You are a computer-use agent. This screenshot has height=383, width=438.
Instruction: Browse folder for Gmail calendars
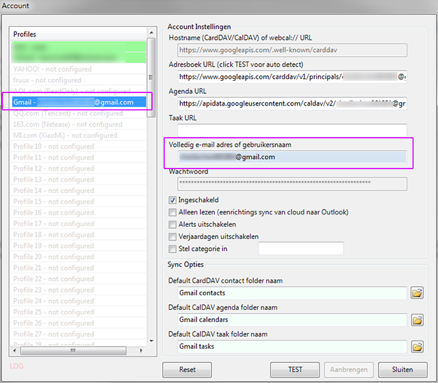click(x=417, y=320)
